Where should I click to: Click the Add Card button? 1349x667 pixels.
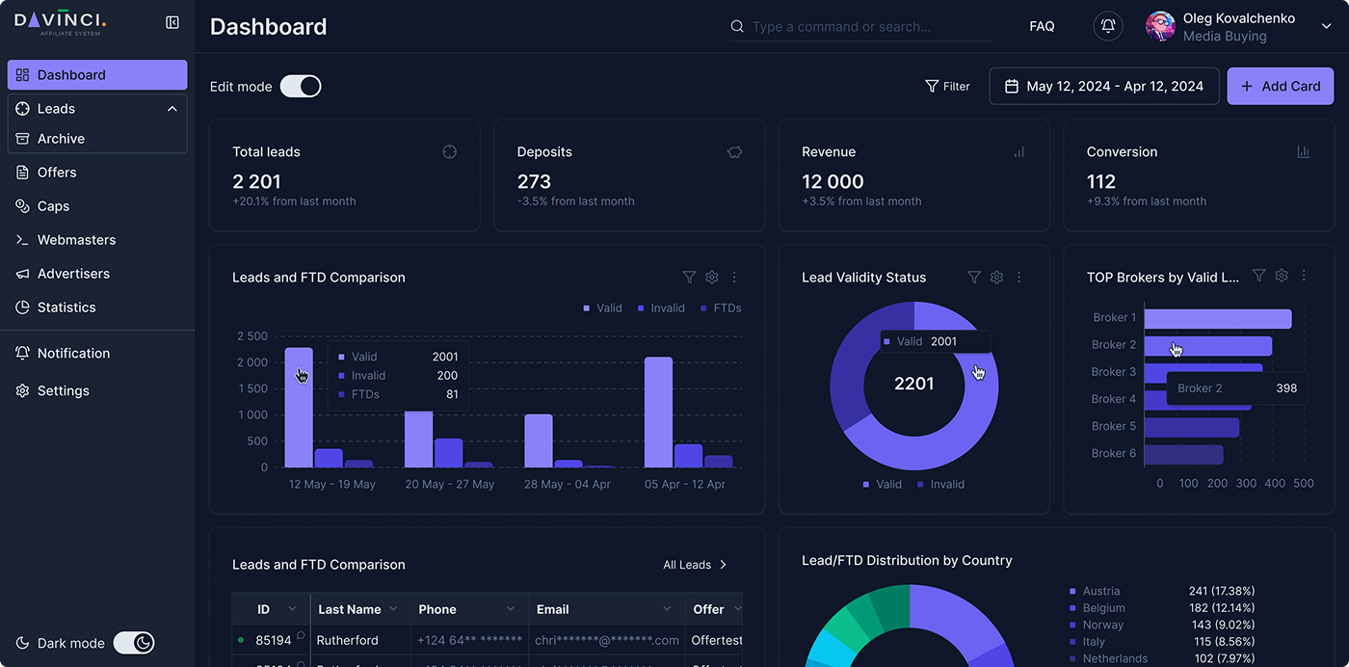tap(1280, 86)
